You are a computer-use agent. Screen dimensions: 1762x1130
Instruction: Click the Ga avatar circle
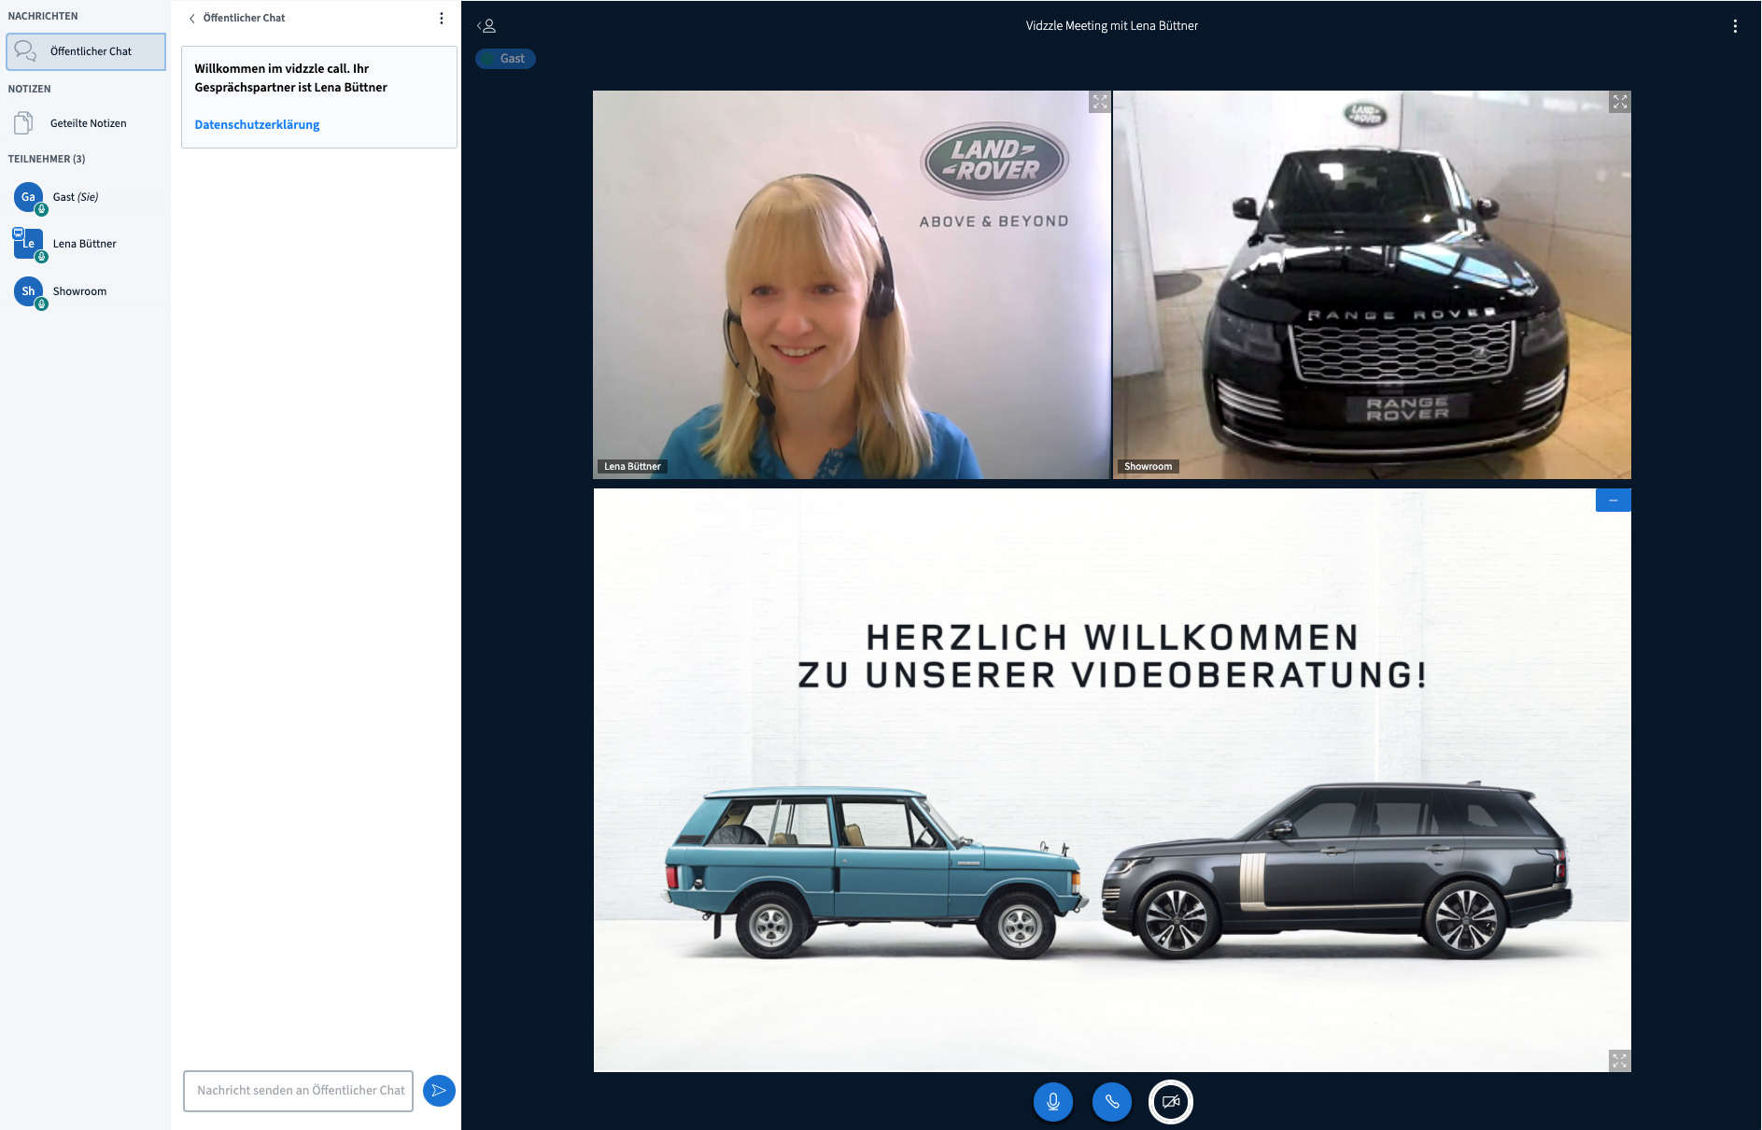[x=28, y=197]
